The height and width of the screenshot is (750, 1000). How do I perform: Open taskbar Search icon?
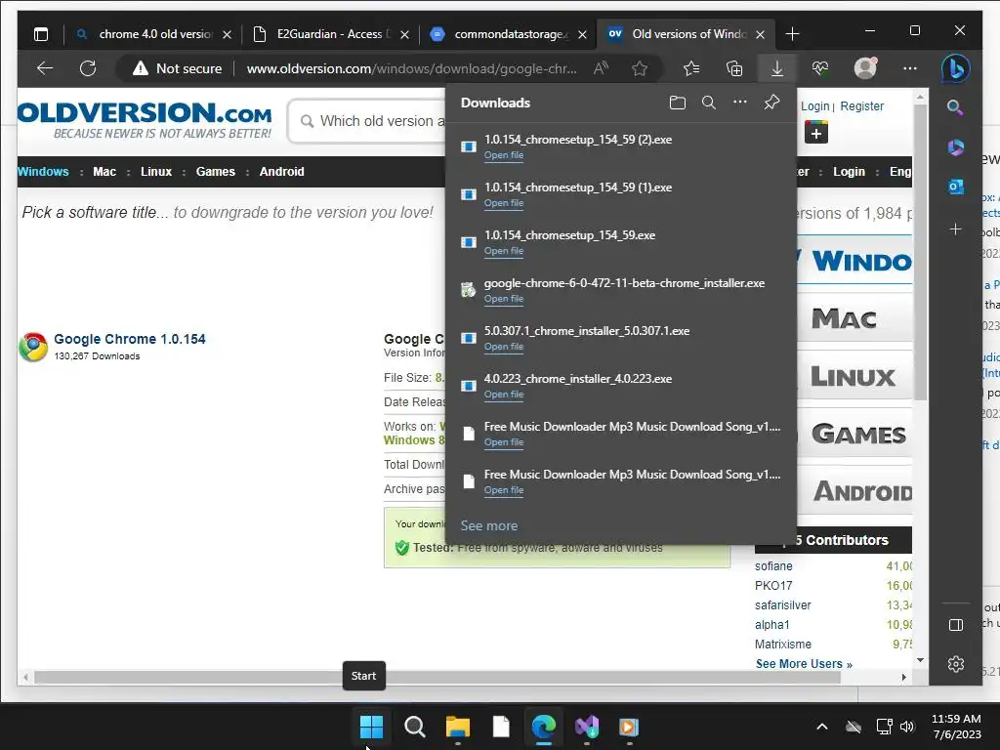414,727
